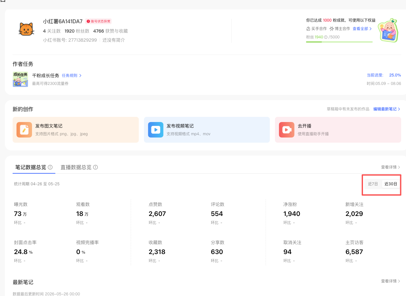Open 查看详情 next to 最新笔记
Screen dimensions: 406x296
tap(391, 281)
